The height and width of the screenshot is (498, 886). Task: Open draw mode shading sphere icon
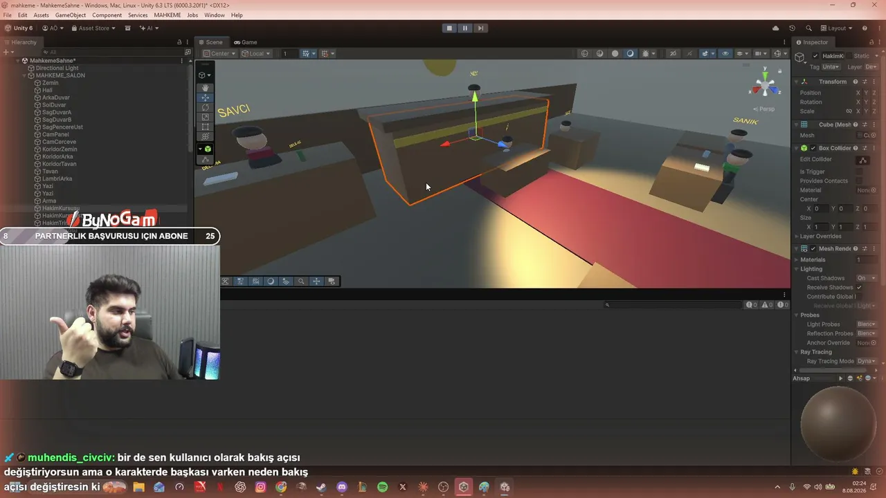630,53
